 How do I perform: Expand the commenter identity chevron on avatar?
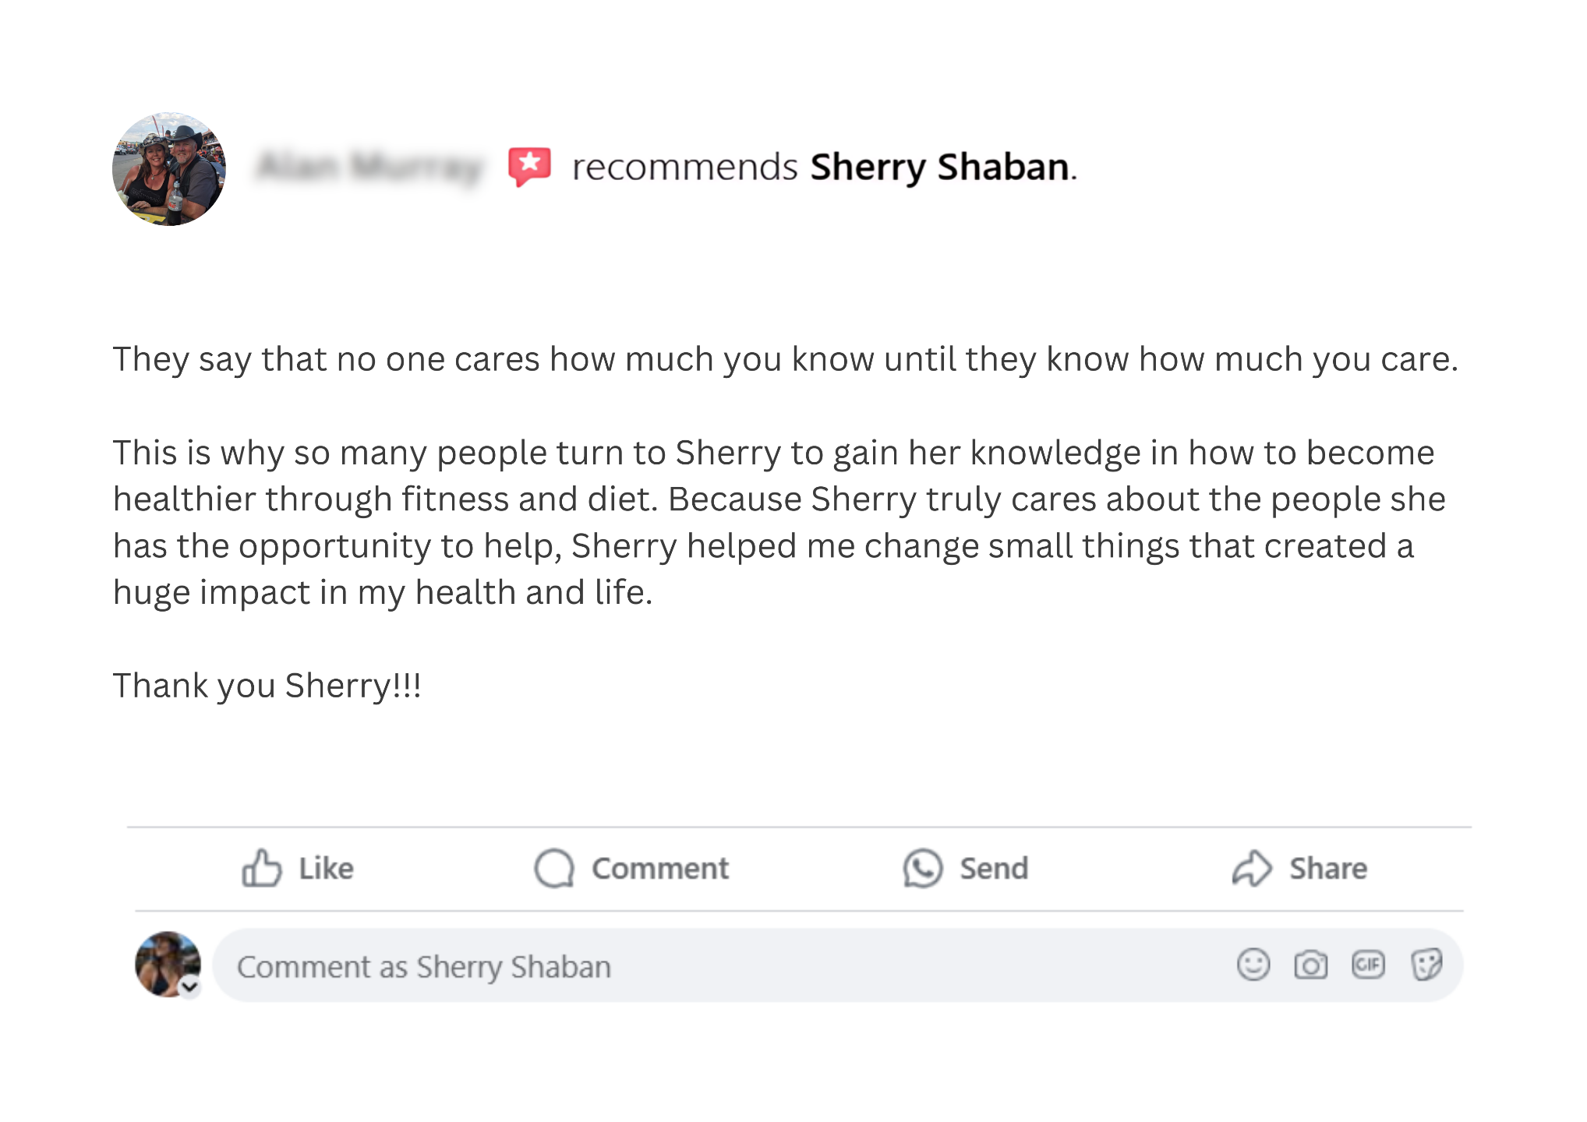[x=189, y=987]
